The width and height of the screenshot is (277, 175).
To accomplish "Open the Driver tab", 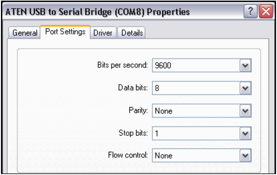I will tap(103, 33).
